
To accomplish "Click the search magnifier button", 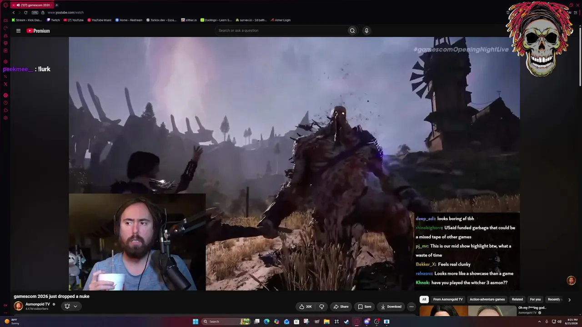I will pos(352,30).
